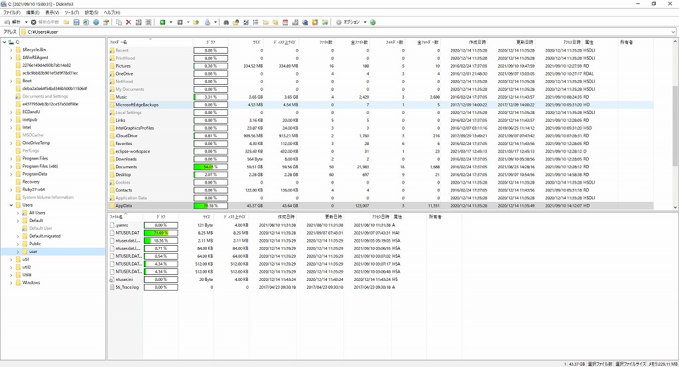Viewport: 679px width, 367px height.
Task: Click the green Excel export icon
Action: [86, 22]
